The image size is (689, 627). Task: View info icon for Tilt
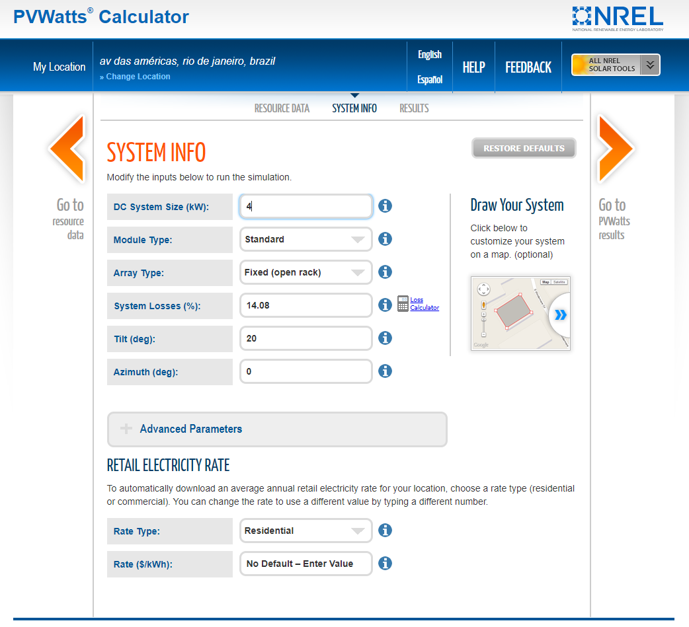click(x=385, y=338)
